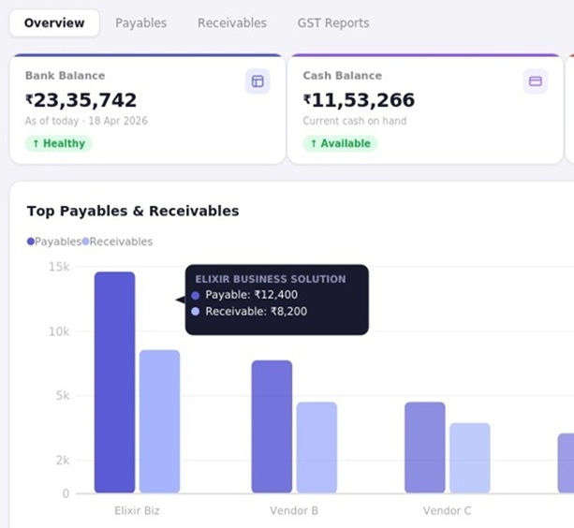This screenshot has width=574, height=528.
Task: Click the Available status badge
Action: 340,143
